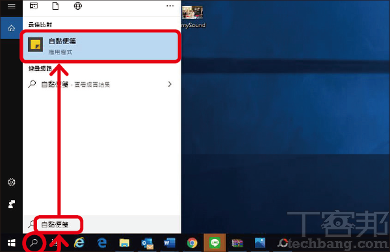The height and width of the screenshot is (252, 390).
Task: Select the Home icon in sidebar
Action: tap(12, 29)
